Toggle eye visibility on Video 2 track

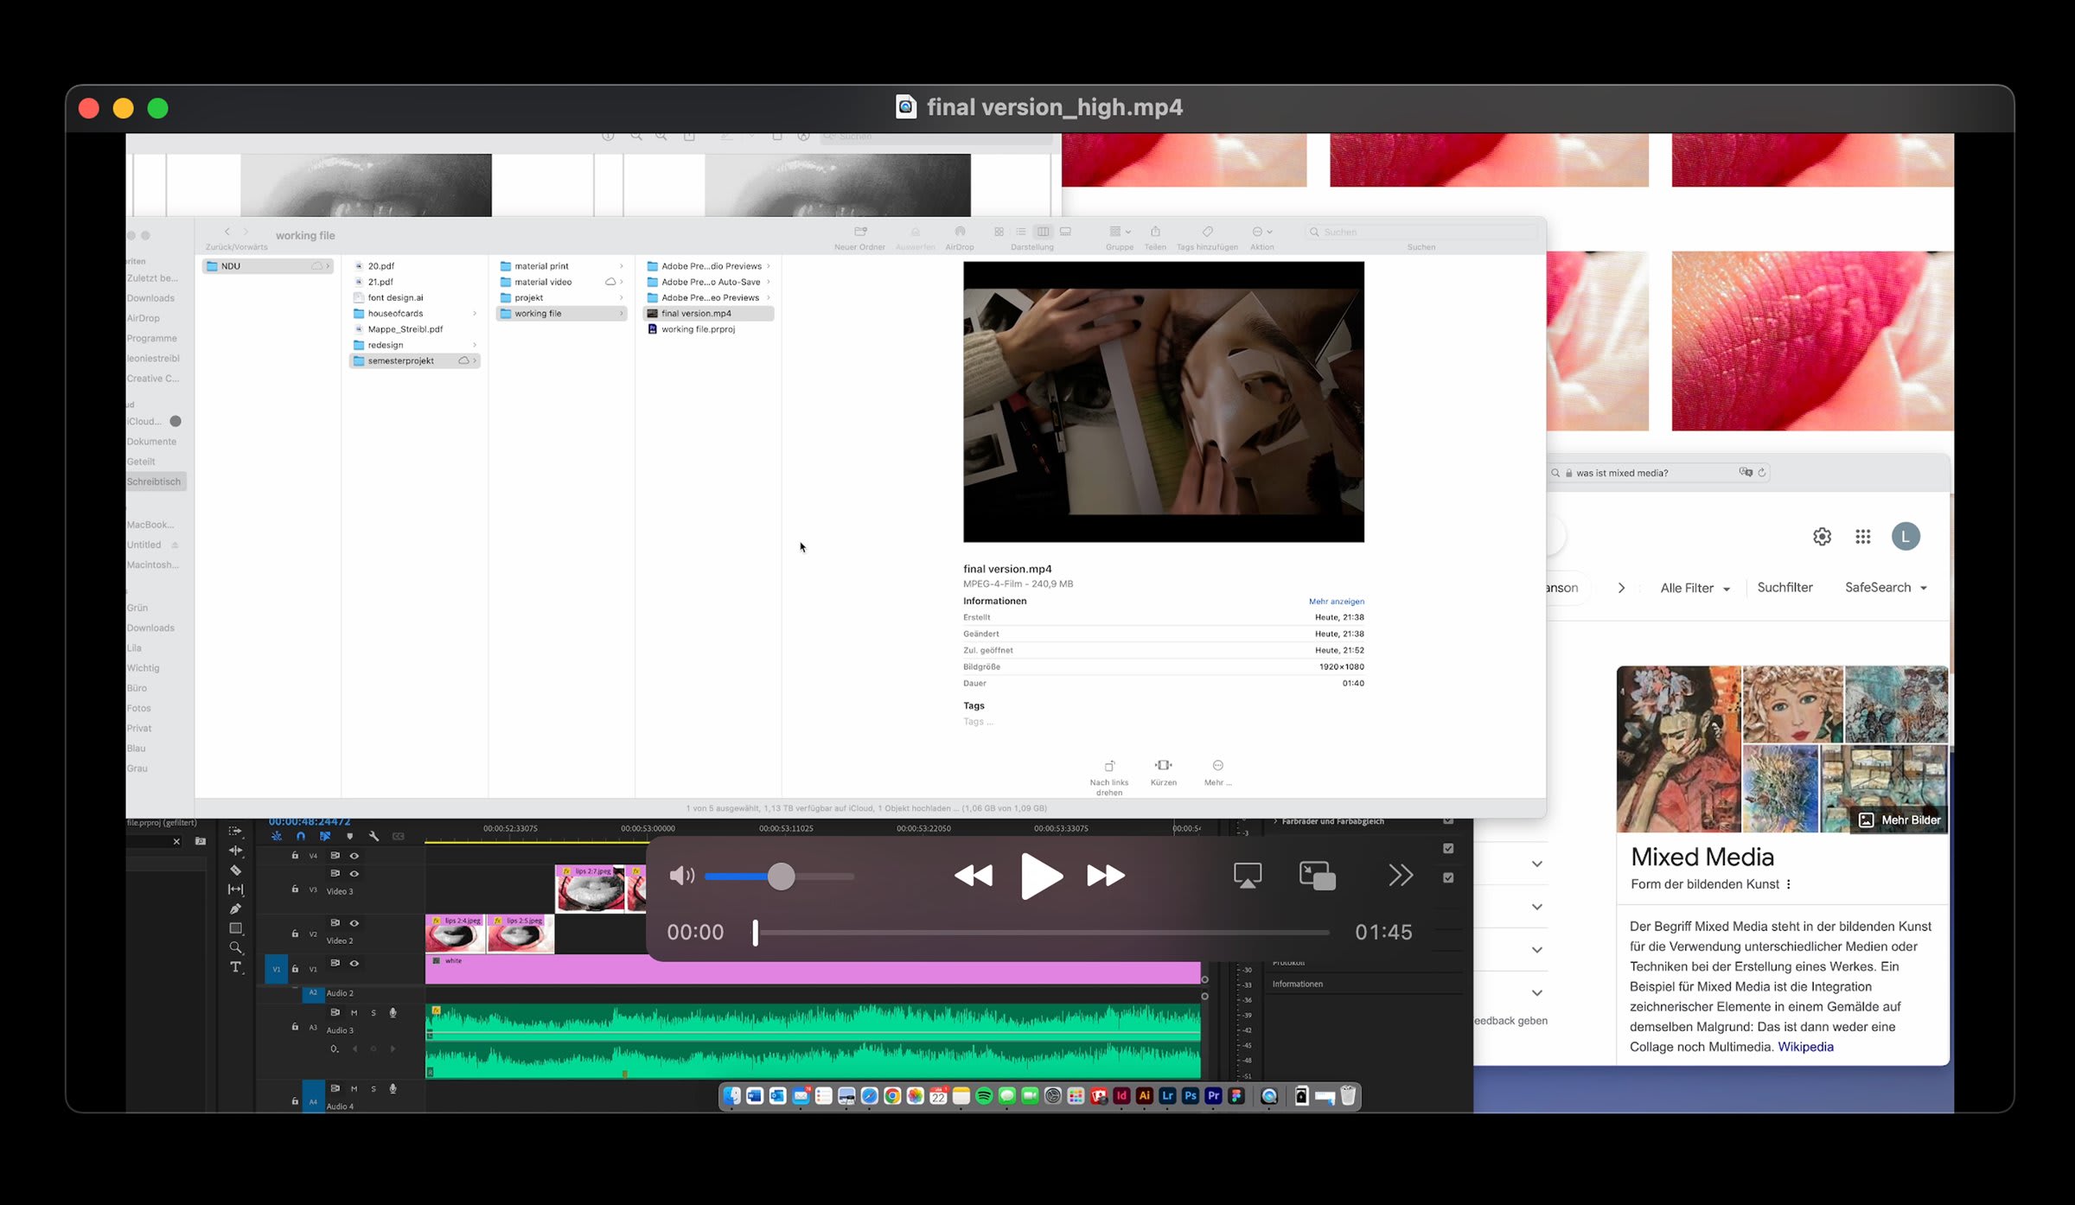coord(354,923)
